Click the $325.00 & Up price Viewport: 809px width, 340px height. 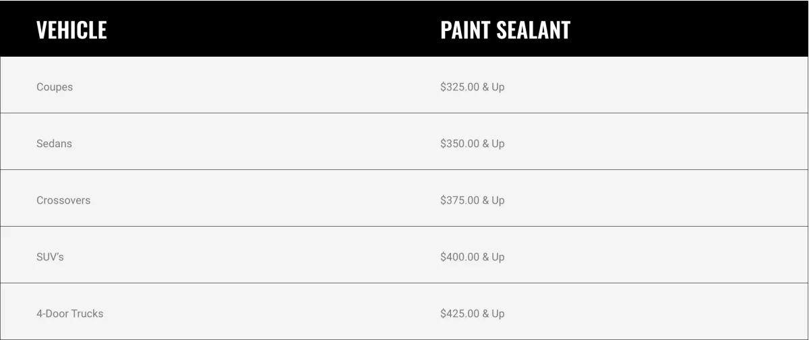point(473,87)
